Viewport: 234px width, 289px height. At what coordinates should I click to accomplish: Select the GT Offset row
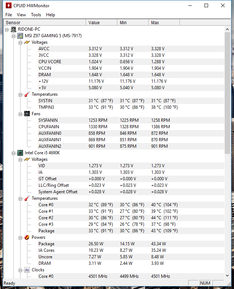131,179
